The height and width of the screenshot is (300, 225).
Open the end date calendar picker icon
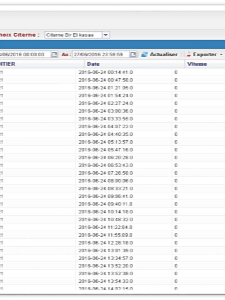[133, 54]
